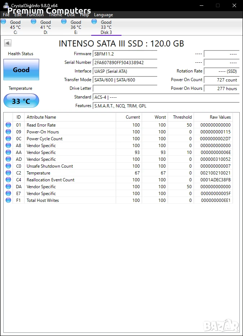Click the Attribute Name column header

coord(70,117)
